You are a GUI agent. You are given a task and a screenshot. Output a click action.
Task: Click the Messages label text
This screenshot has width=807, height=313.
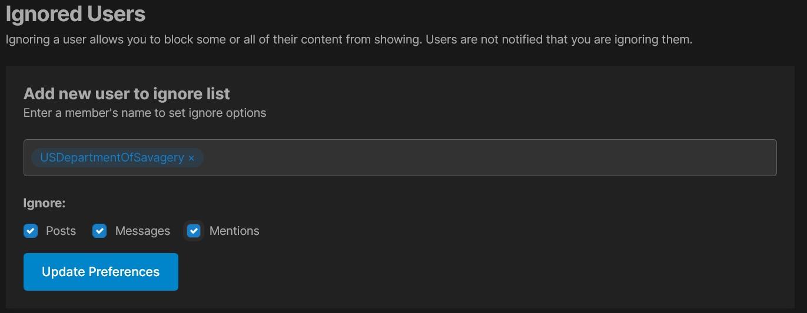coord(142,231)
